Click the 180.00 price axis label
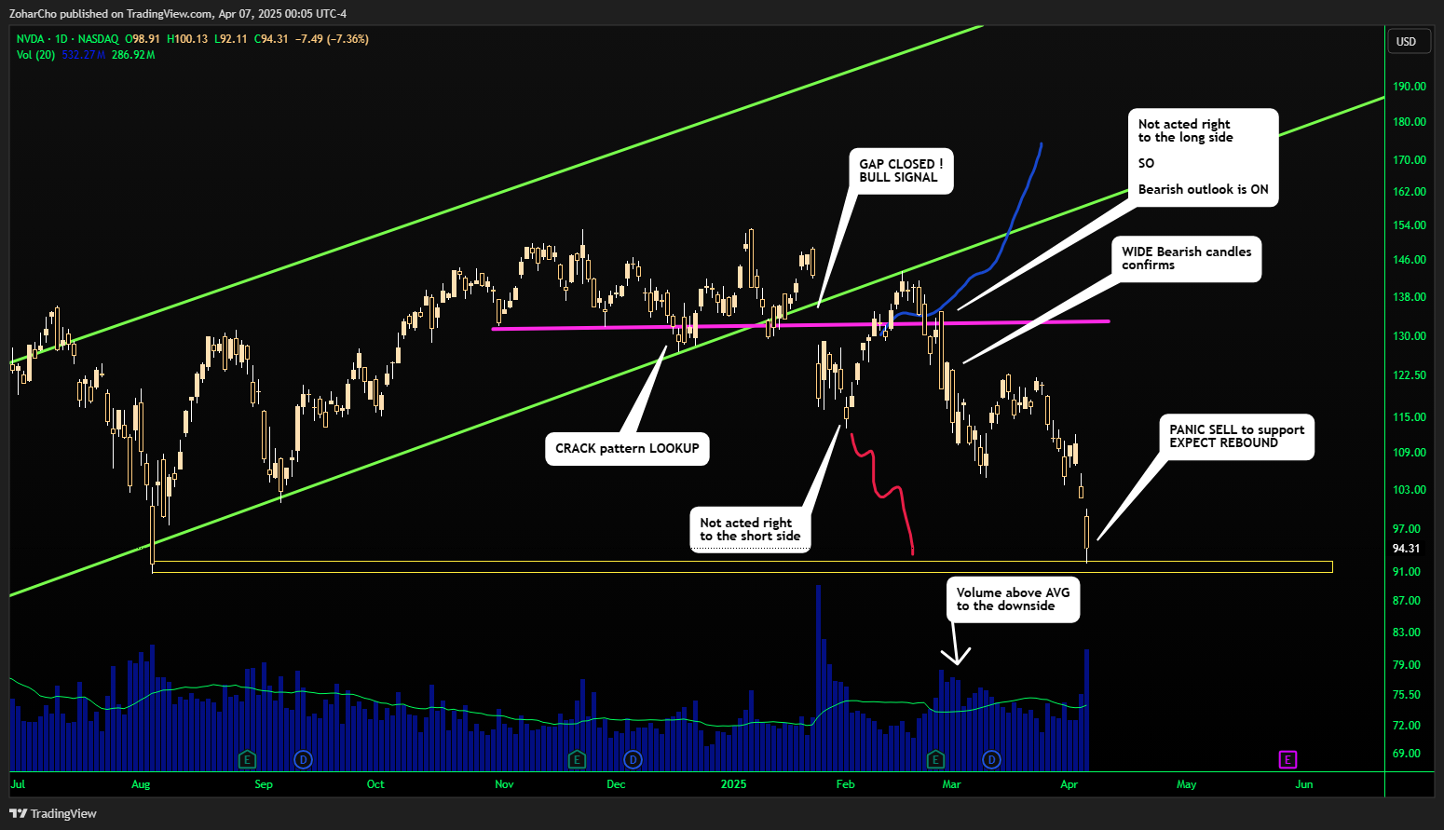The width and height of the screenshot is (1444, 830). [x=1410, y=122]
